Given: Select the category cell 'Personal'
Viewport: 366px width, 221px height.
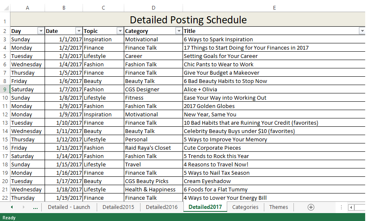Looking at the screenshot, I should (153, 140).
